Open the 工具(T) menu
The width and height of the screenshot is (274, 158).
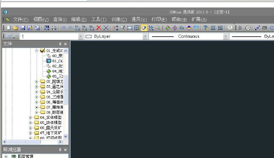(x=99, y=19)
